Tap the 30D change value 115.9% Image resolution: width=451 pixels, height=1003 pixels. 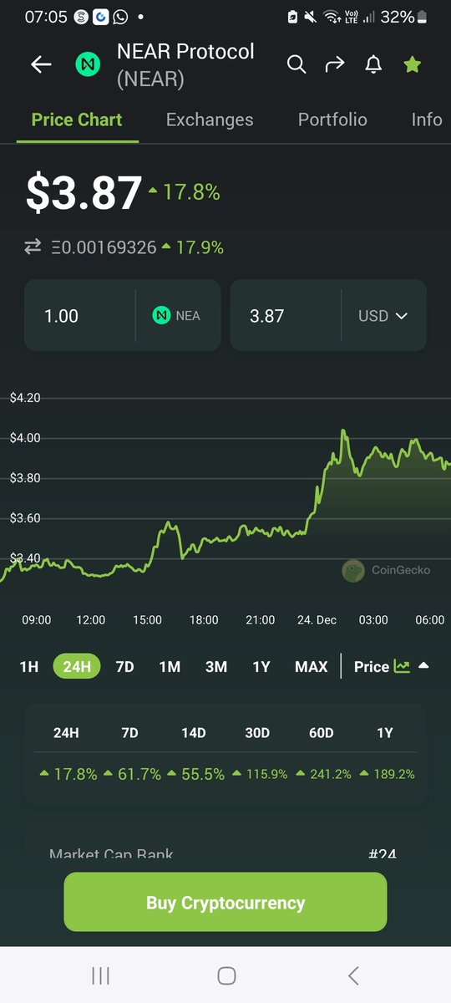tap(260, 774)
